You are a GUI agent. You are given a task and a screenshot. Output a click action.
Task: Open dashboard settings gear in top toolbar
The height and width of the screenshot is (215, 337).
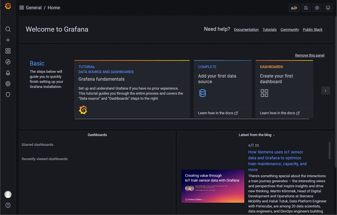(317, 8)
